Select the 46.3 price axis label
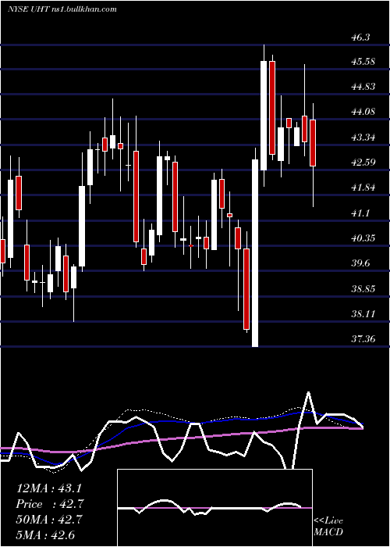 360,37
